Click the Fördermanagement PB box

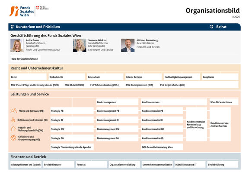click(117, 111)
